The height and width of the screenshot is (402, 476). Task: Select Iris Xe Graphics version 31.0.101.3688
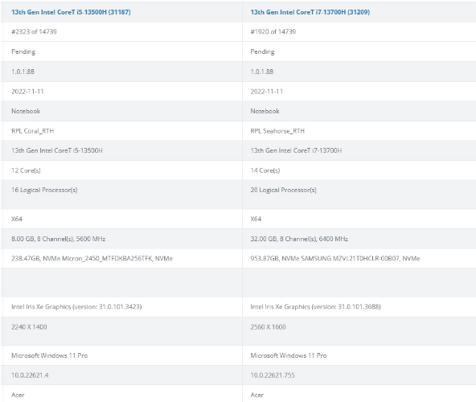coord(315,306)
